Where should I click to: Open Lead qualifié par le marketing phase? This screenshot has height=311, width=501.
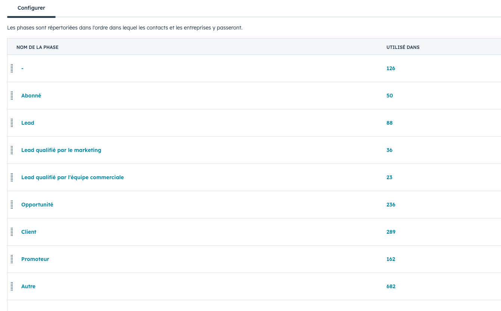click(61, 150)
